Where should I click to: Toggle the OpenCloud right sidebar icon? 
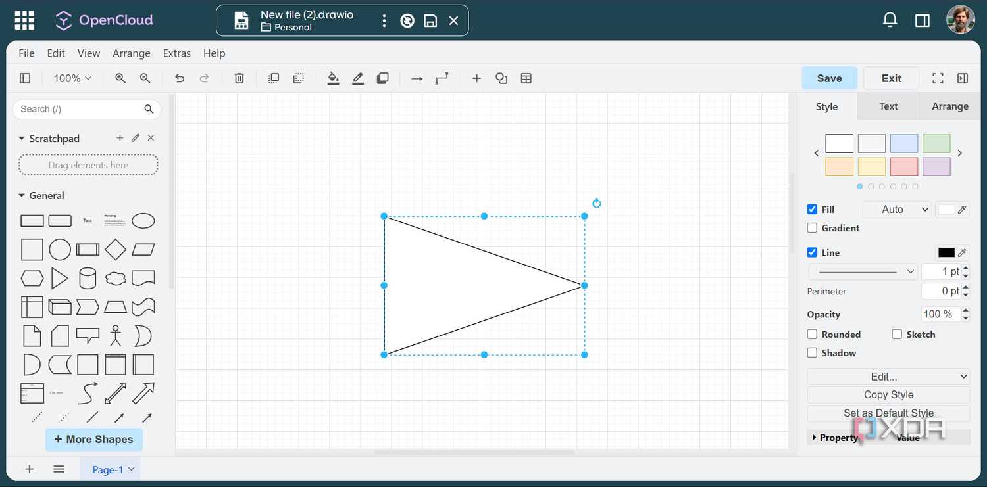[x=923, y=21]
